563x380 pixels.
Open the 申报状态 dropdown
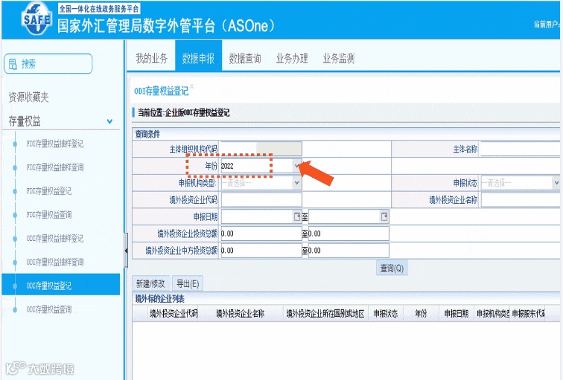pos(556,183)
